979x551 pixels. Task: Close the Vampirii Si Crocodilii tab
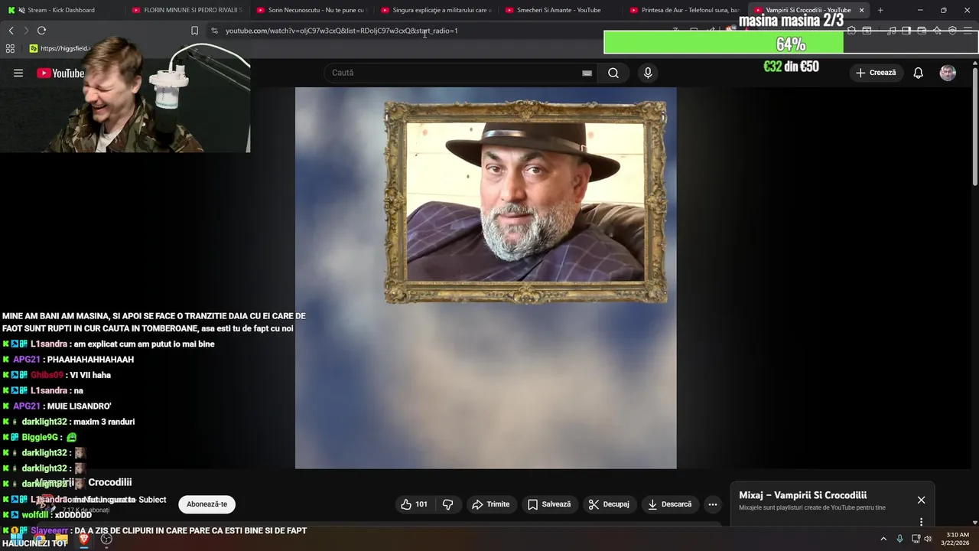861,10
